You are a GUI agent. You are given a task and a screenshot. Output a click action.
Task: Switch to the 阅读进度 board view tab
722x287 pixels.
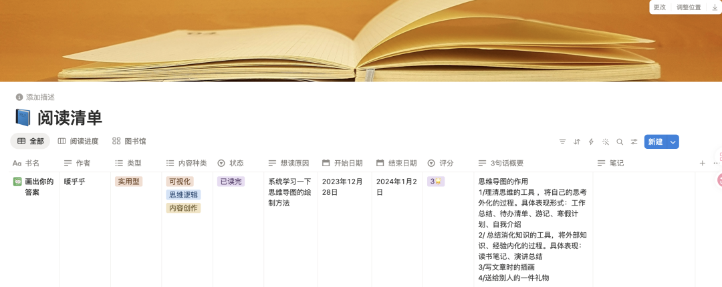(x=78, y=141)
